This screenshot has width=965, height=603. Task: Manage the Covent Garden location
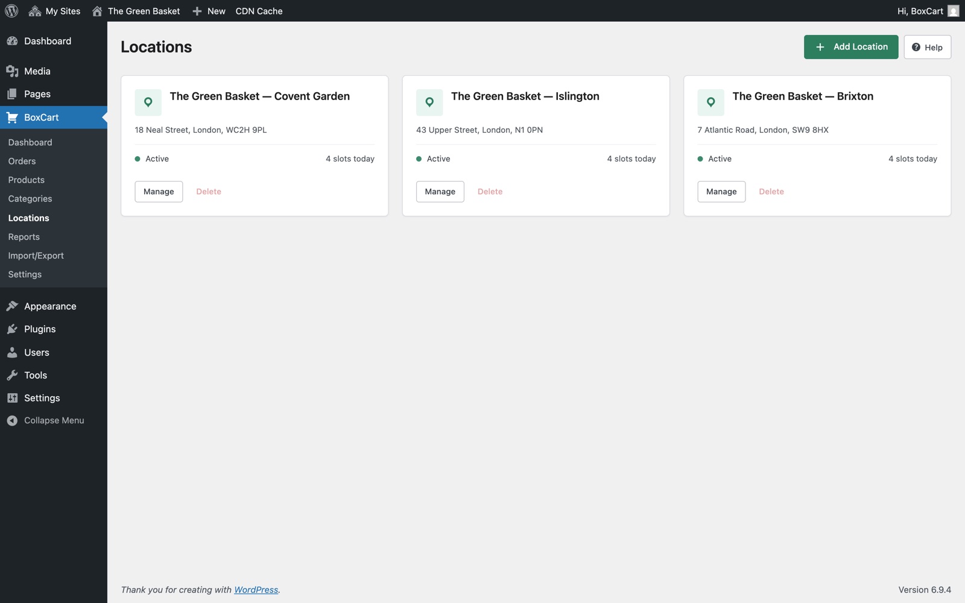(159, 192)
